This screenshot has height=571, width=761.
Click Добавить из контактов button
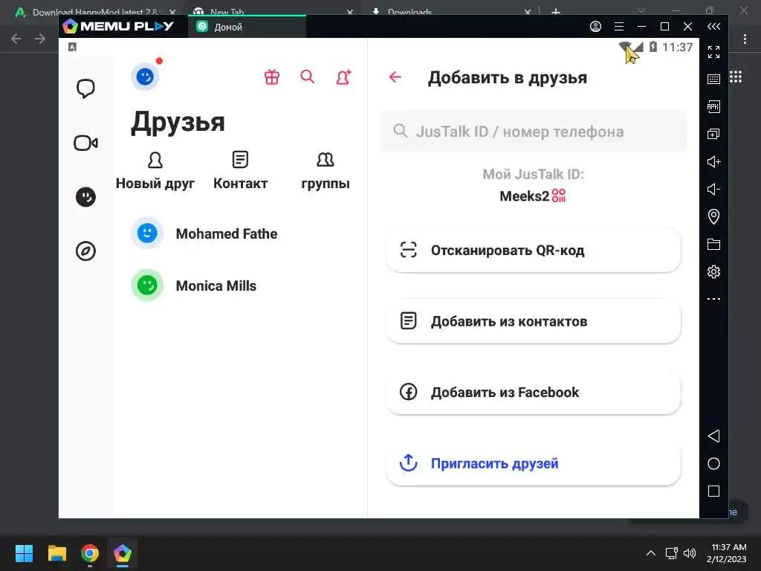pyautogui.click(x=534, y=321)
